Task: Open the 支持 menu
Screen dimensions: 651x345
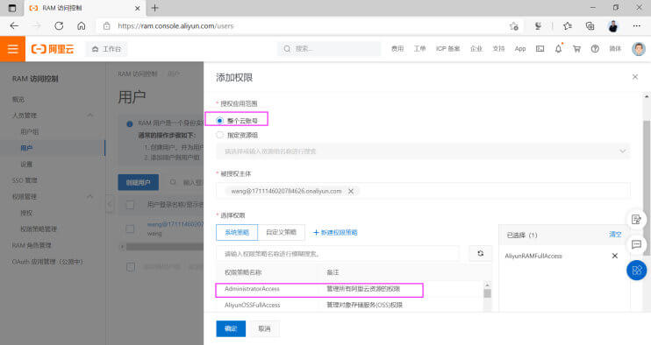Action: tap(498, 49)
